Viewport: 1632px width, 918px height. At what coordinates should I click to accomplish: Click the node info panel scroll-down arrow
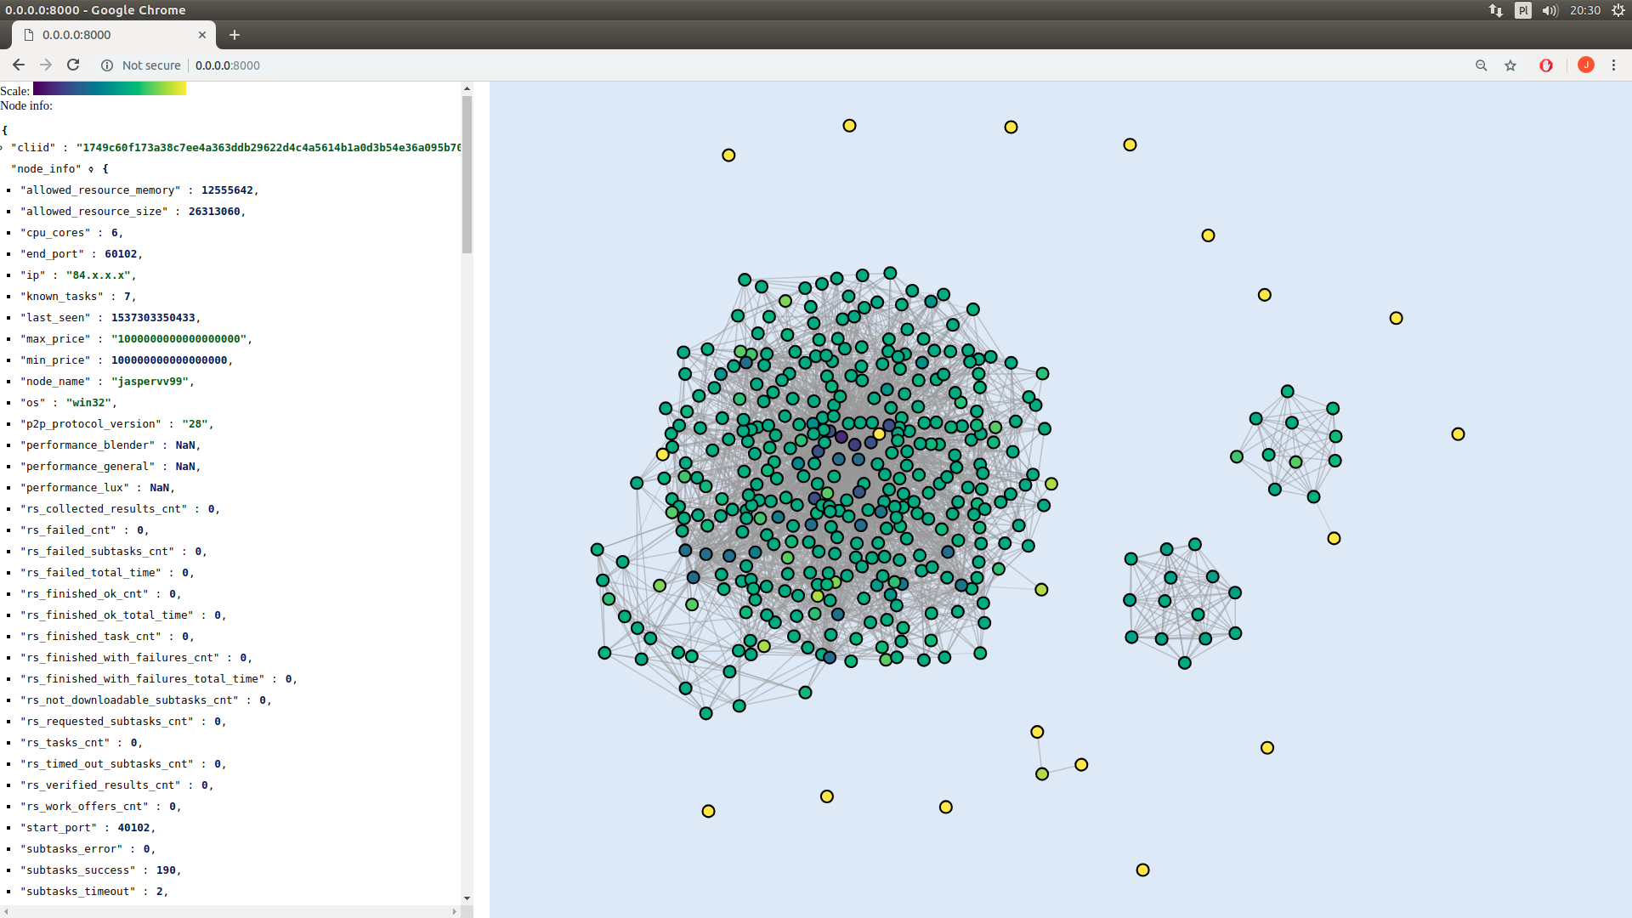coord(467,898)
